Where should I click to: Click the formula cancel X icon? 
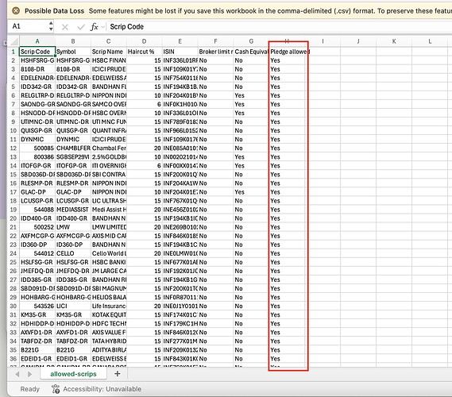[65, 27]
